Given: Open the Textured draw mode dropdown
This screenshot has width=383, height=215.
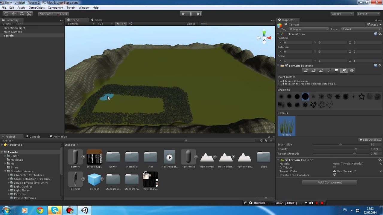Looking at the screenshot, I should coord(81,24).
